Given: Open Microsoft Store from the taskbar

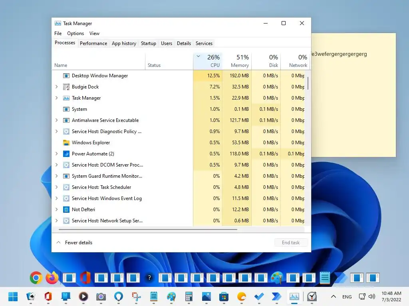Looking at the screenshot, I should pyautogui.click(x=224, y=296).
